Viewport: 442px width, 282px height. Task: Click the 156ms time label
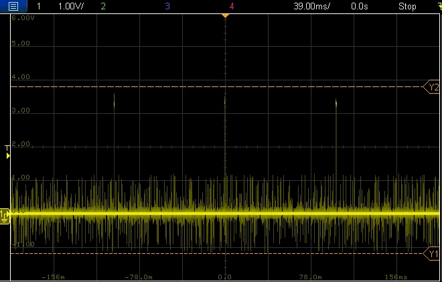[x=396, y=277]
